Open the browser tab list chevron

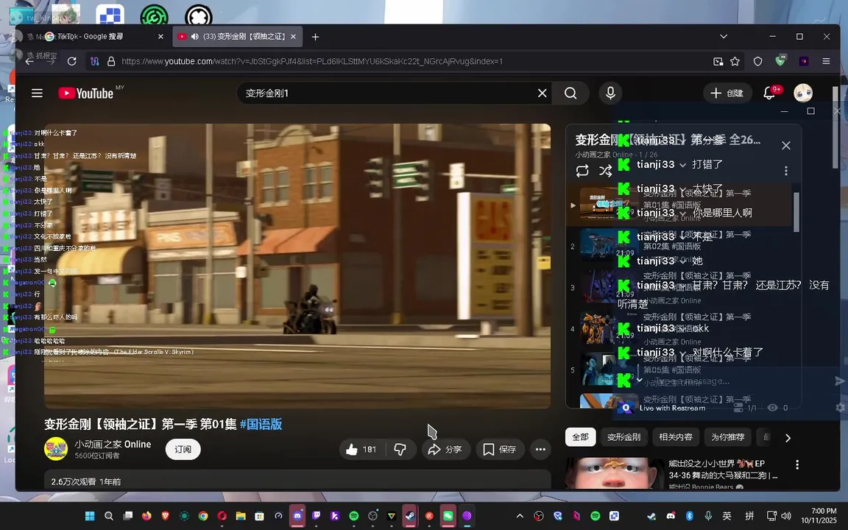point(724,37)
